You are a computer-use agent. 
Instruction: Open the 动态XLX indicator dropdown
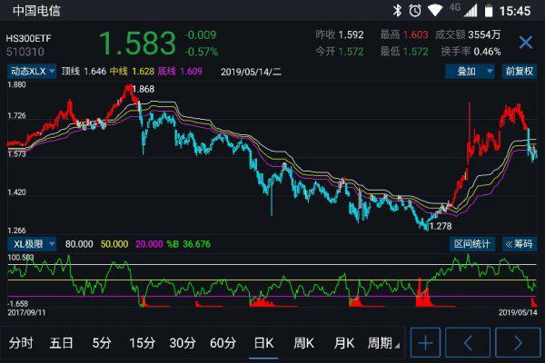32,71
